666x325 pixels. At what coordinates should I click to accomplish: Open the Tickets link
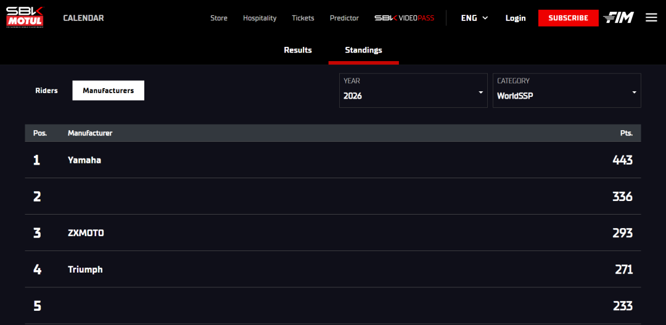[x=303, y=18]
